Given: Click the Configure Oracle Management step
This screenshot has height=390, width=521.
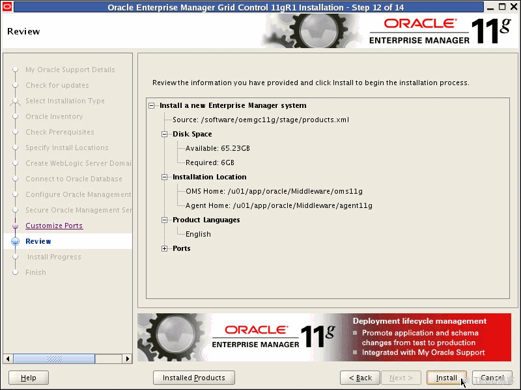Looking at the screenshot, I should pos(78,194).
